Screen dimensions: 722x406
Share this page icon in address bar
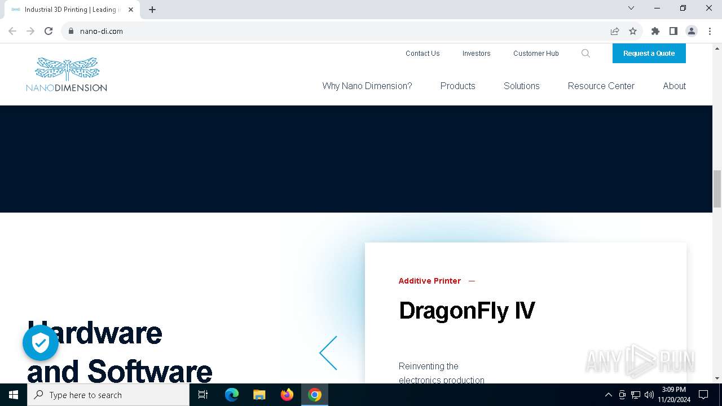[615, 31]
